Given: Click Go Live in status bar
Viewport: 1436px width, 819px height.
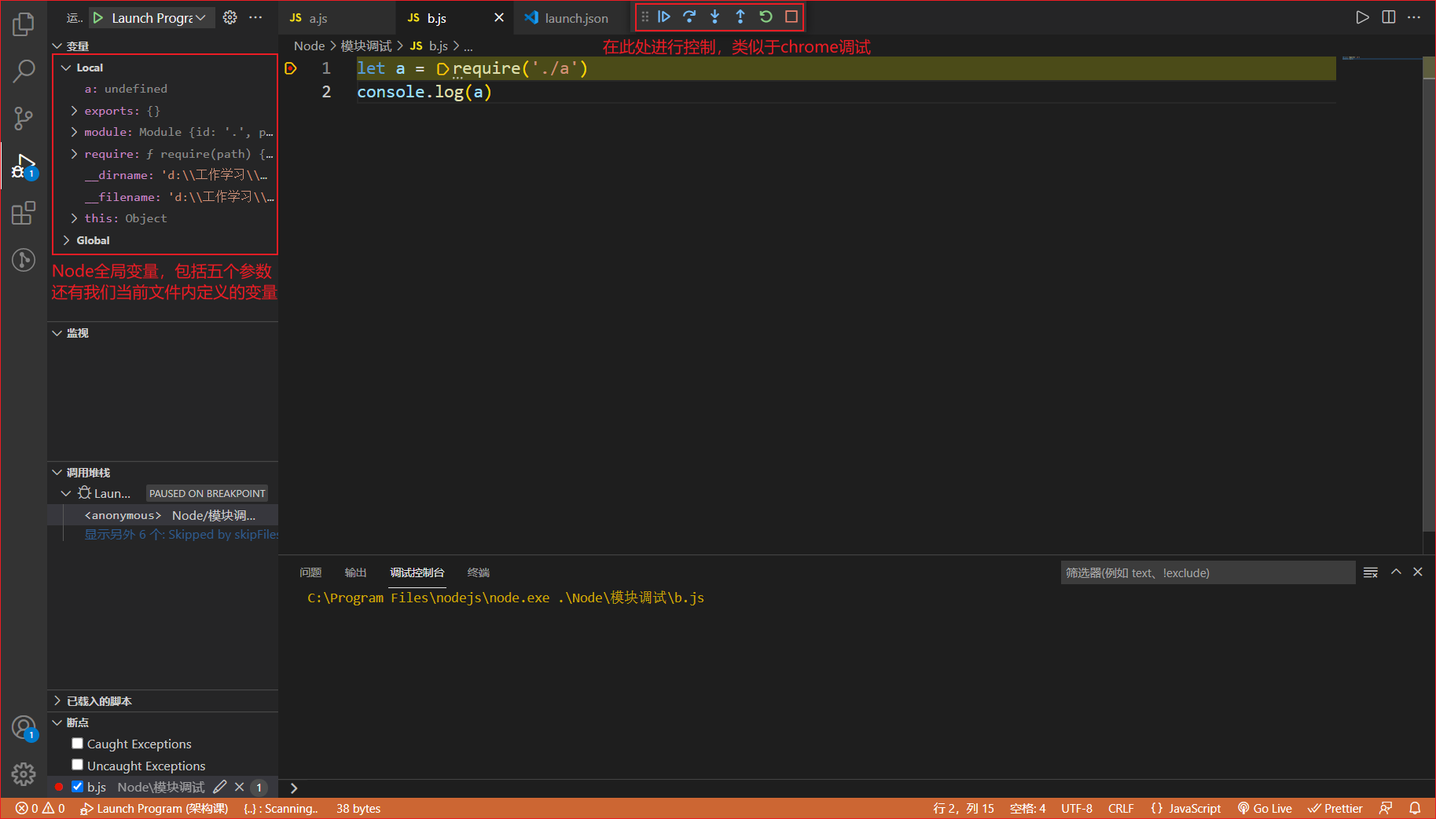Looking at the screenshot, I should coord(1265,808).
